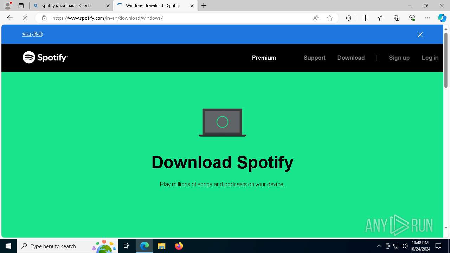Click the laptop illustration

pyautogui.click(x=222, y=122)
